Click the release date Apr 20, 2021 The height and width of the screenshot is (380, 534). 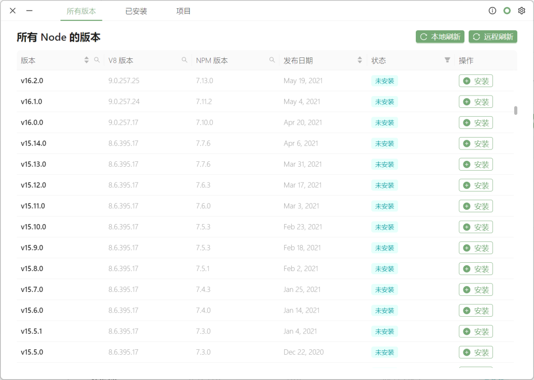tap(303, 122)
